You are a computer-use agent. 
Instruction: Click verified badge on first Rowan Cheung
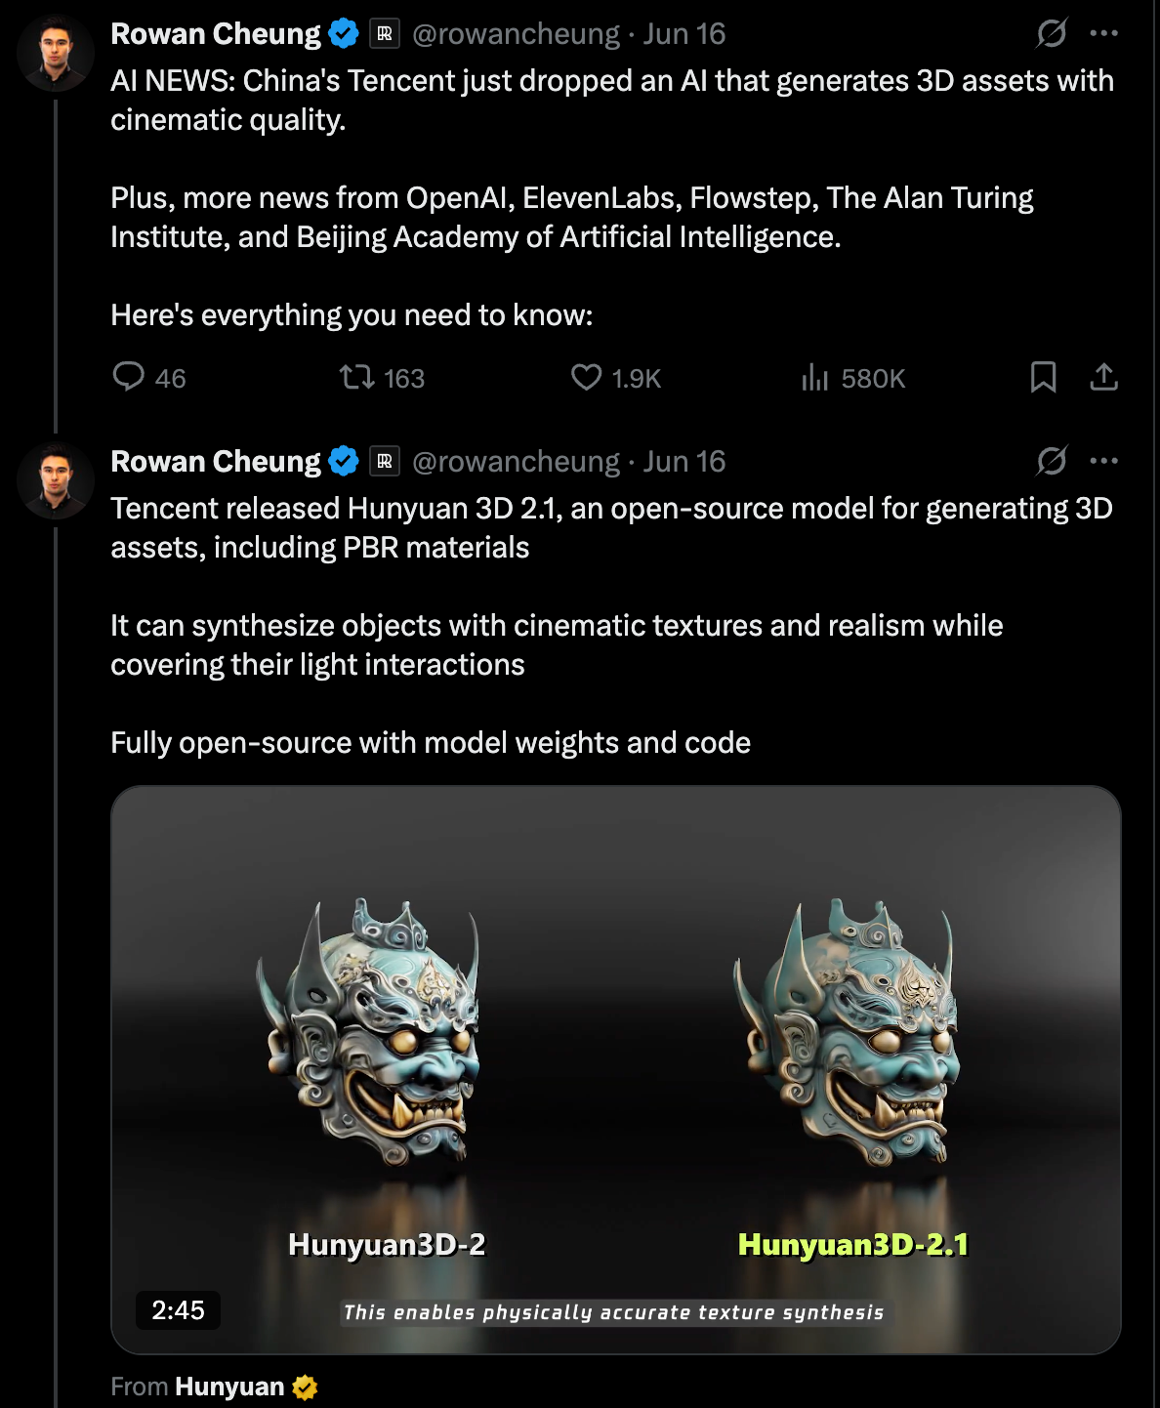[343, 33]
